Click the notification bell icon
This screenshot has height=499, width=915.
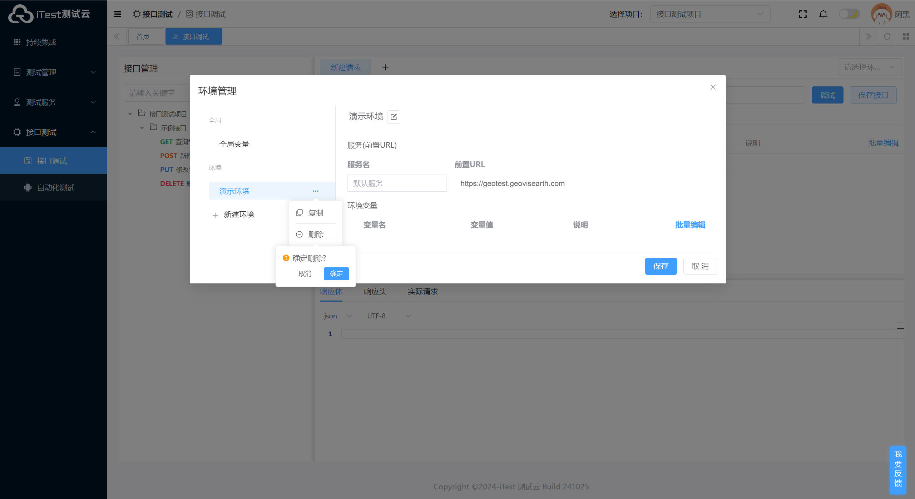click(823, 14)
